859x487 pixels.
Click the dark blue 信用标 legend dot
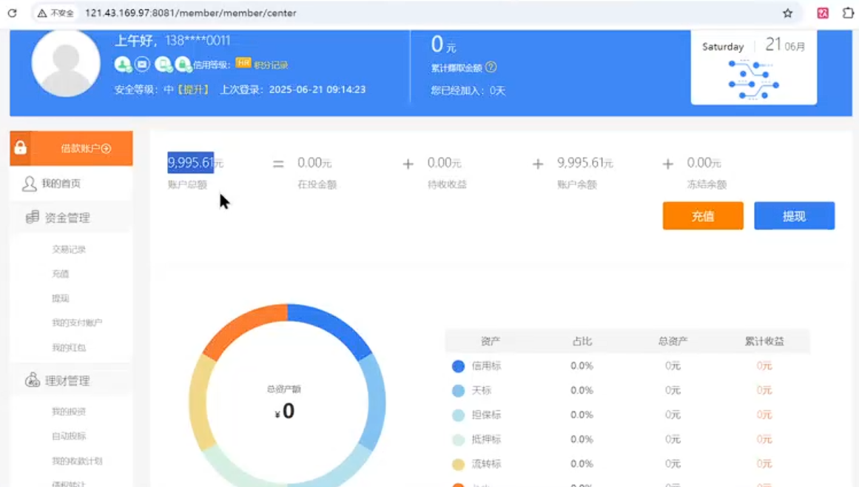459,366
